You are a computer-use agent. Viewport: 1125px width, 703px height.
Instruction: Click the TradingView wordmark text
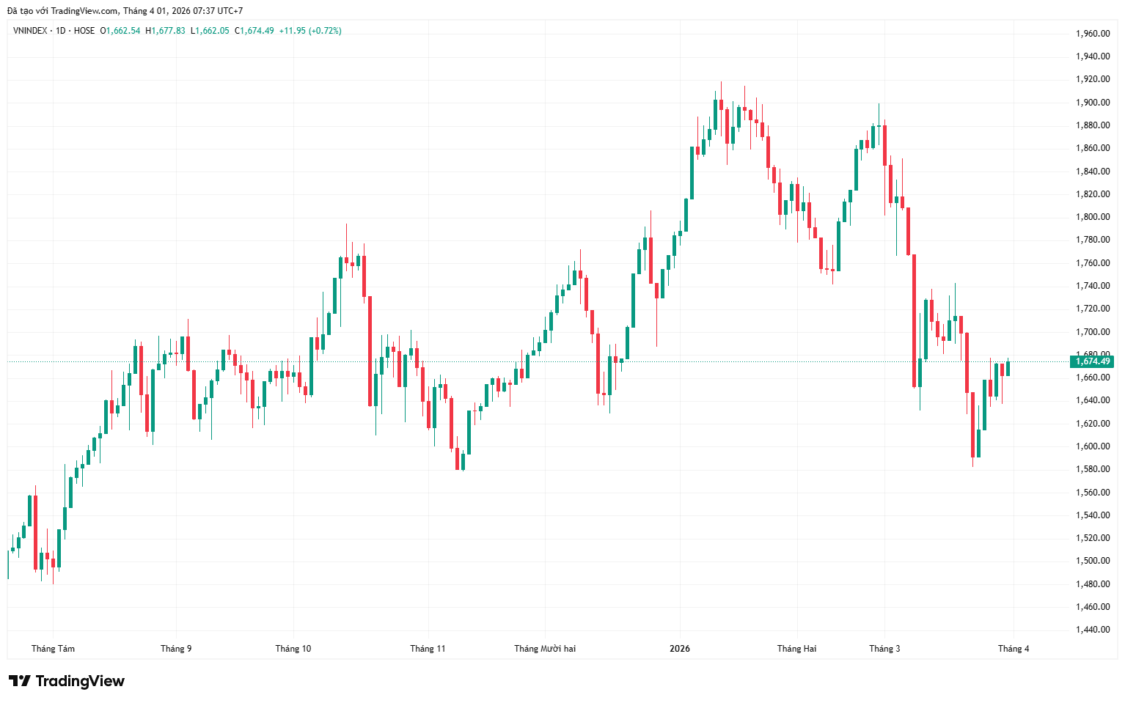coord(80,681)
